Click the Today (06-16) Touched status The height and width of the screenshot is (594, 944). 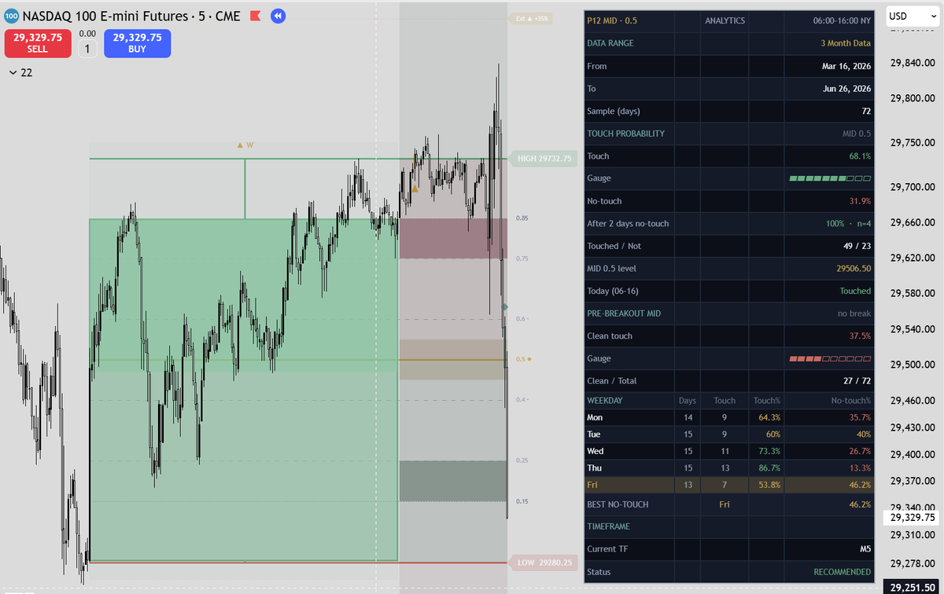click(x=855, y=291)
